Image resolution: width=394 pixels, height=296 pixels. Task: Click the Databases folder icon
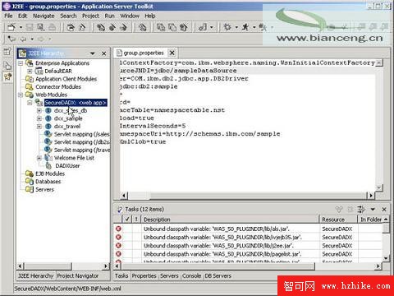pyautogui.click(x=30, y=182)
